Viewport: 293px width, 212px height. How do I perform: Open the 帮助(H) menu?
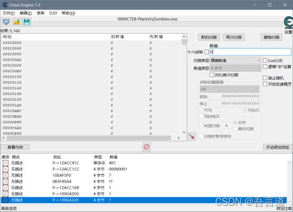click(68, 13)
